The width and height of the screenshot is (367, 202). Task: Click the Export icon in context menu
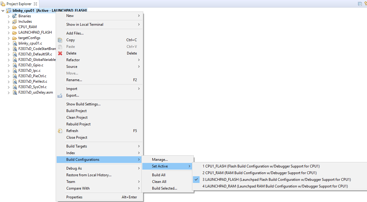click(60, 95)
